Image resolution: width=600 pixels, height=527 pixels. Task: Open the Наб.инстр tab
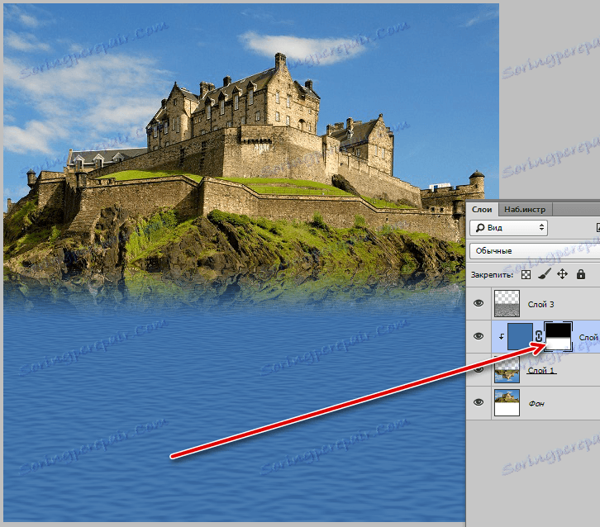coord(525,210)
